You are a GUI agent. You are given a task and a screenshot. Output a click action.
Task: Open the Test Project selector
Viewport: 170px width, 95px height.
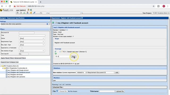coord(160,13)
